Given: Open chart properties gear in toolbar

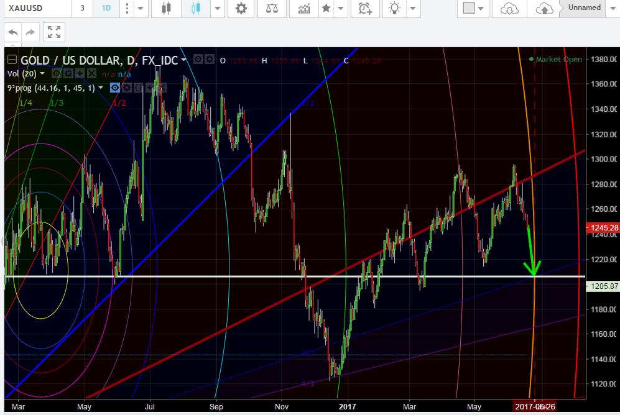Looking at the screenshot, I should coord(241,9).
